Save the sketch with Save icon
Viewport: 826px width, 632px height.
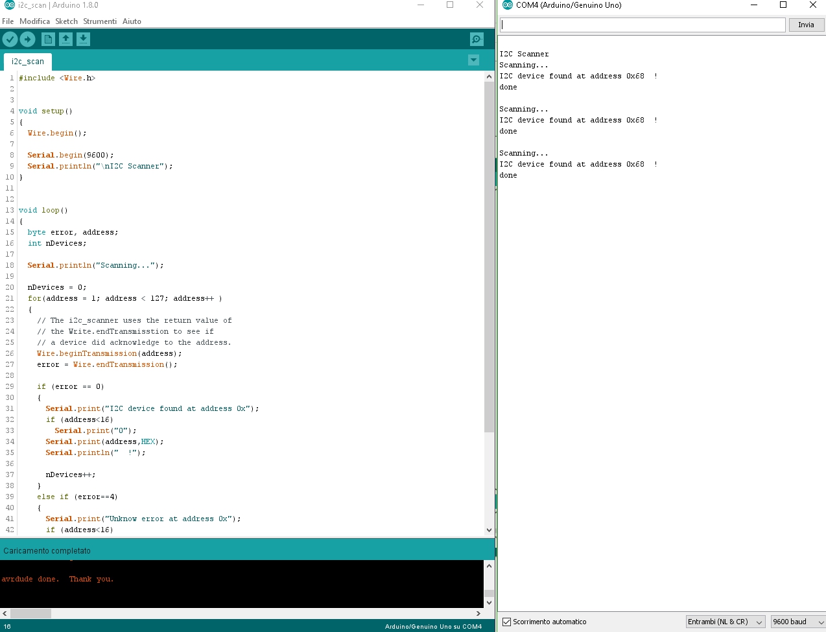coord(84,40)
